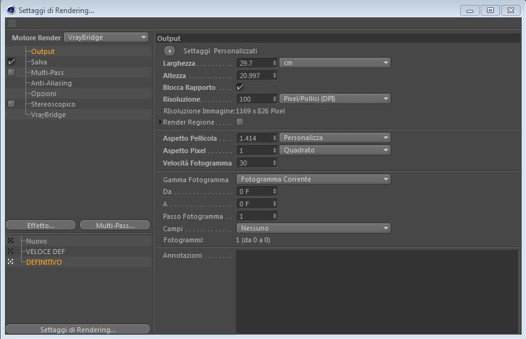Image resolution: width=526 pixels, height=339 pixels.
Task: Click the Aspetto Pellicola stepper arrows
Action: [x=274, y=138]
